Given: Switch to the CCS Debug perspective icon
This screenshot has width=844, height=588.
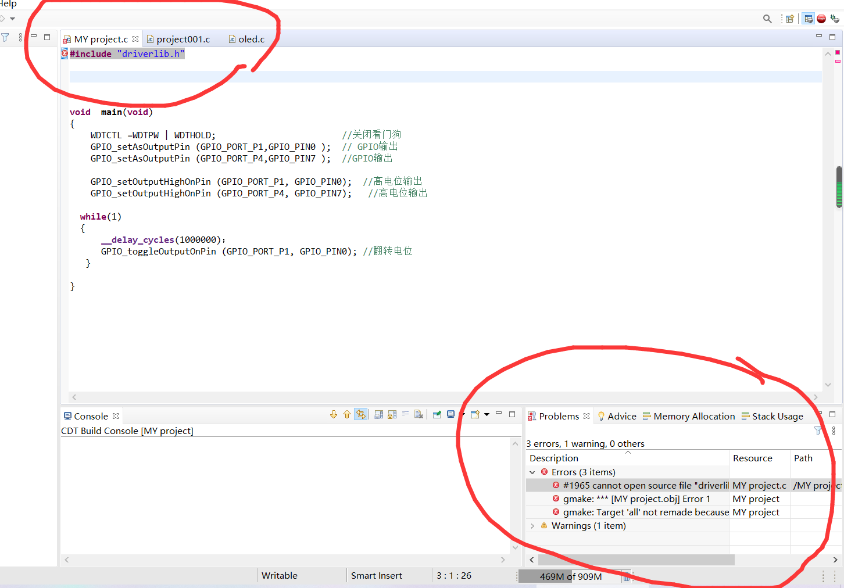Looking at the screenshot, I should 835,19.
